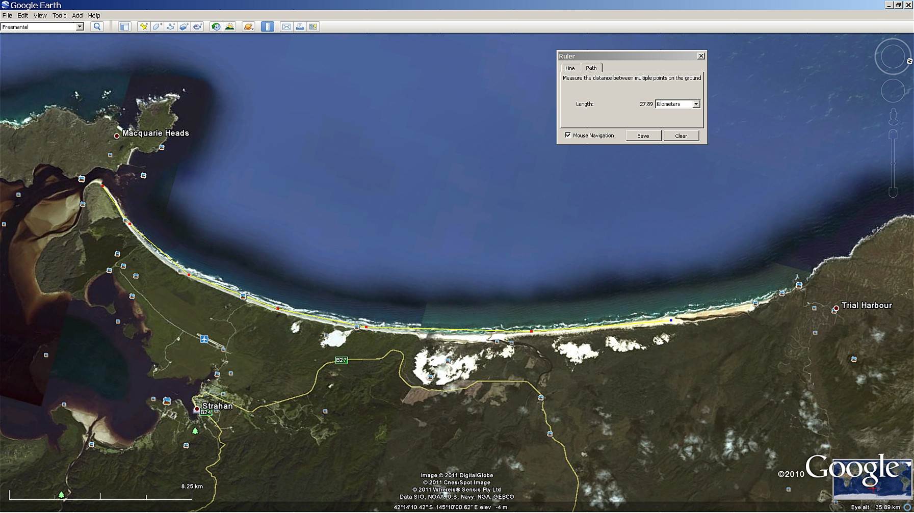Click the Ruler tool in toolbar
914x513 pixels.
267,26
